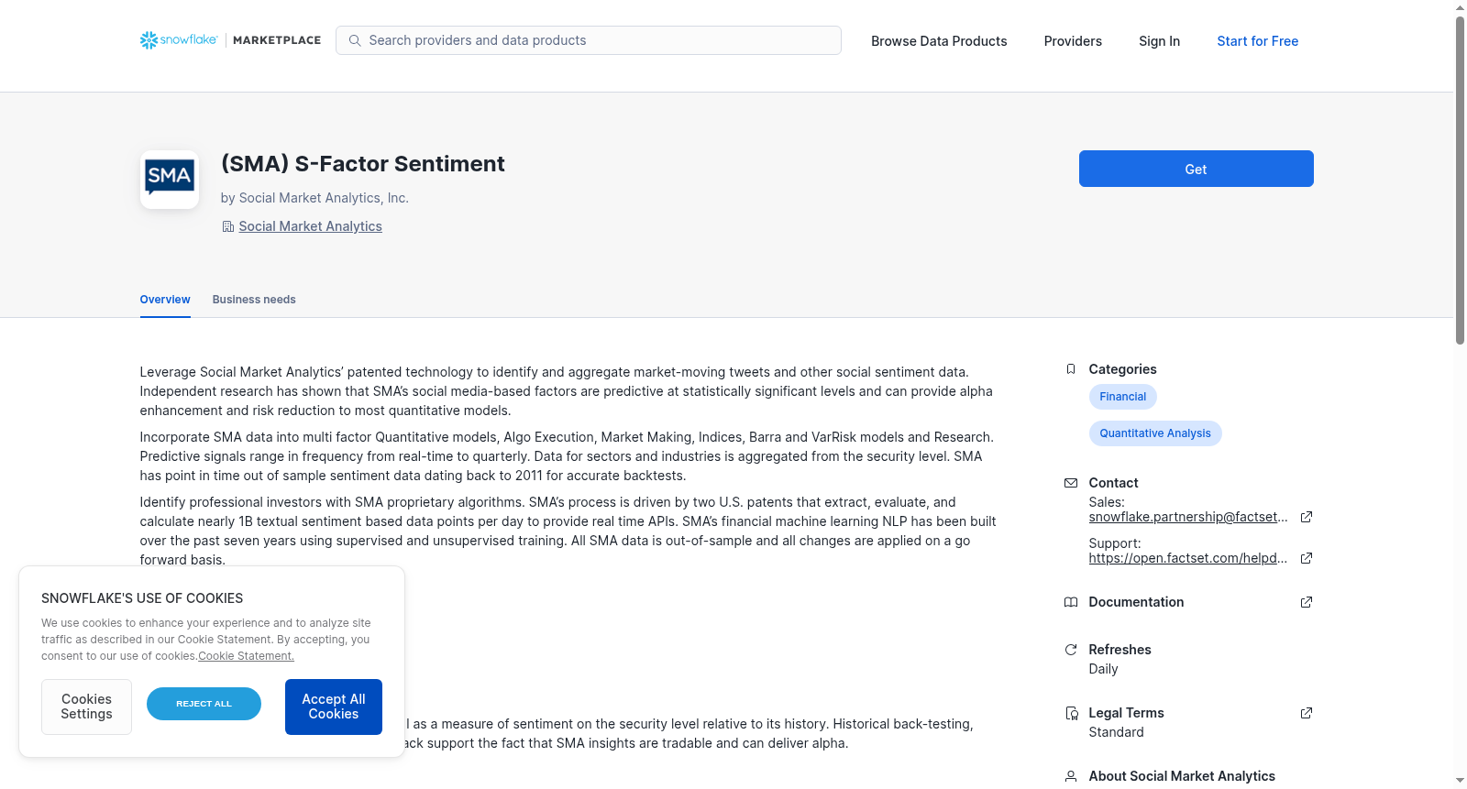The width and height of the screenshot is (1467, 789).
Task: Open external link icon beside Support URL
Action: point(1307,558)
